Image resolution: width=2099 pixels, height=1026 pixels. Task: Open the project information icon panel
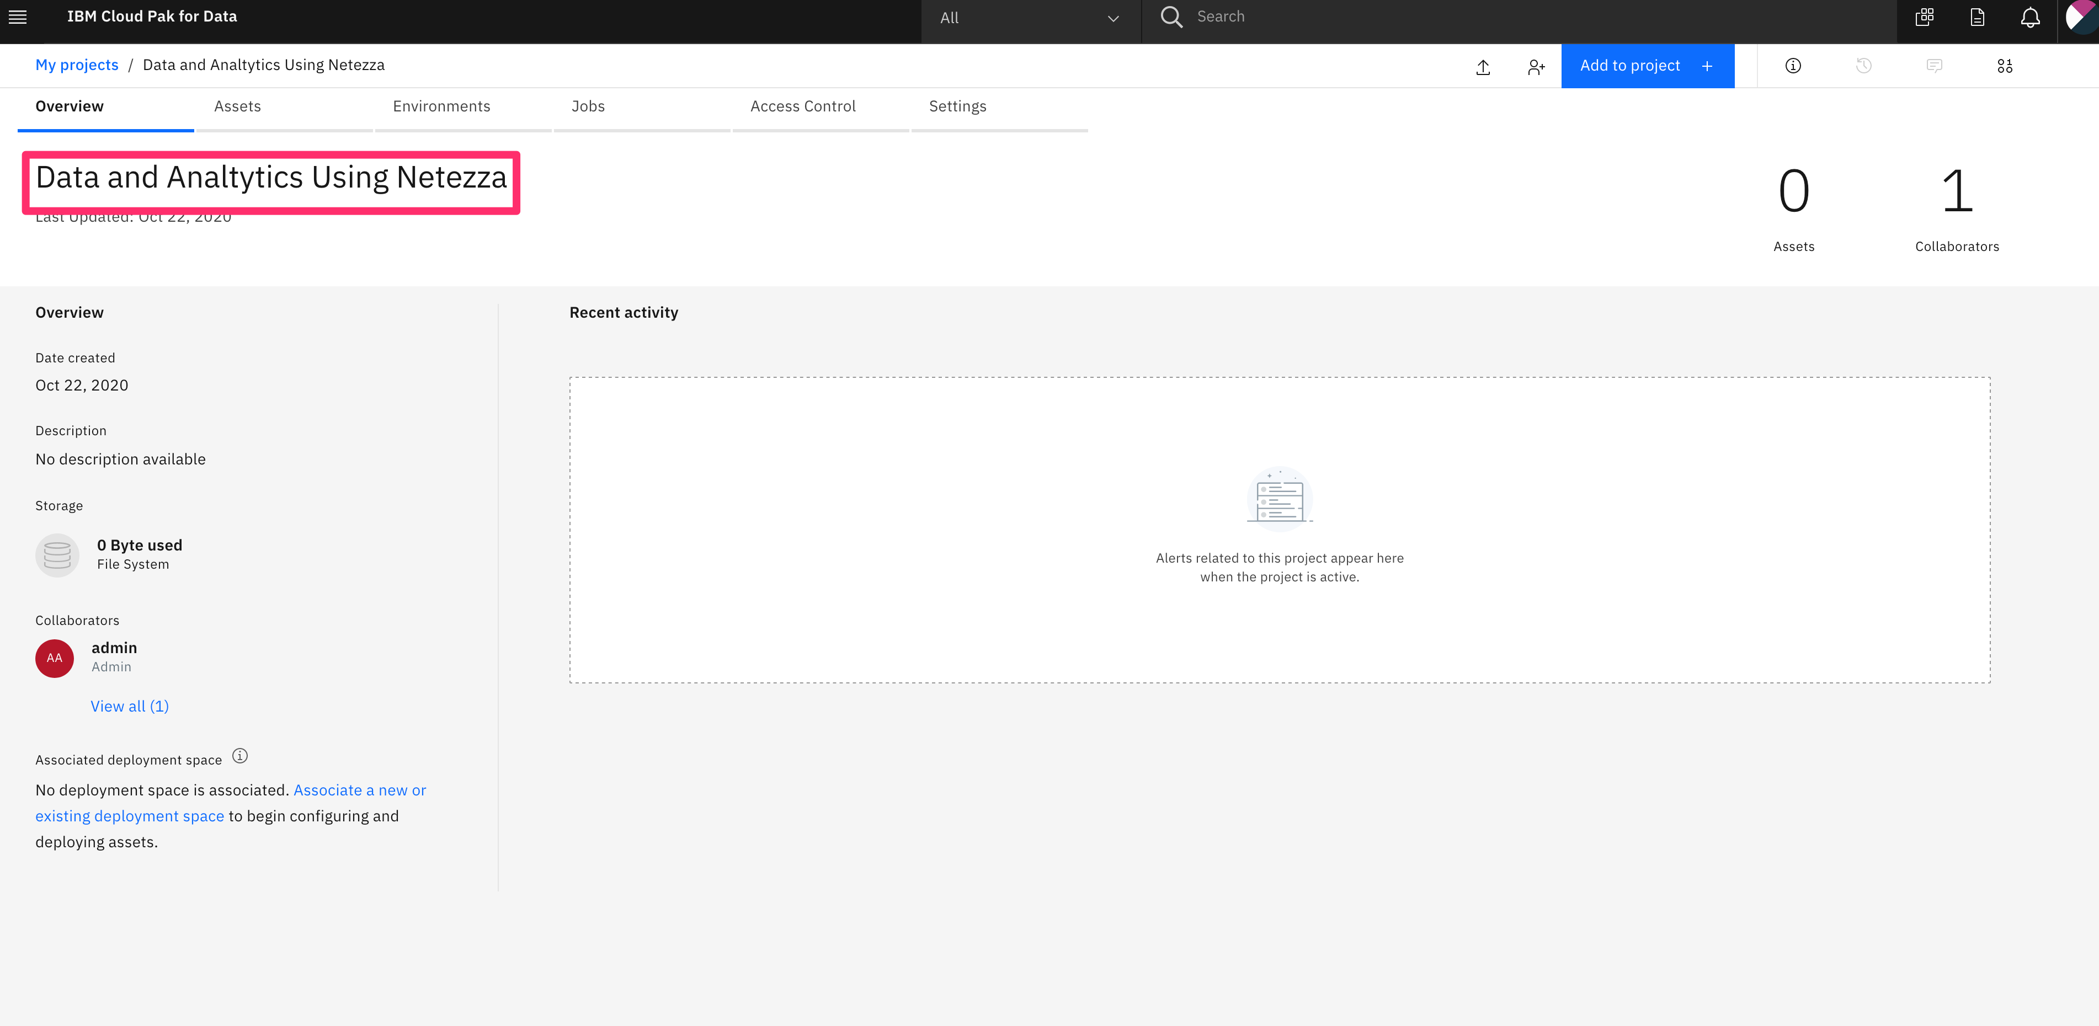point(1793,66)
